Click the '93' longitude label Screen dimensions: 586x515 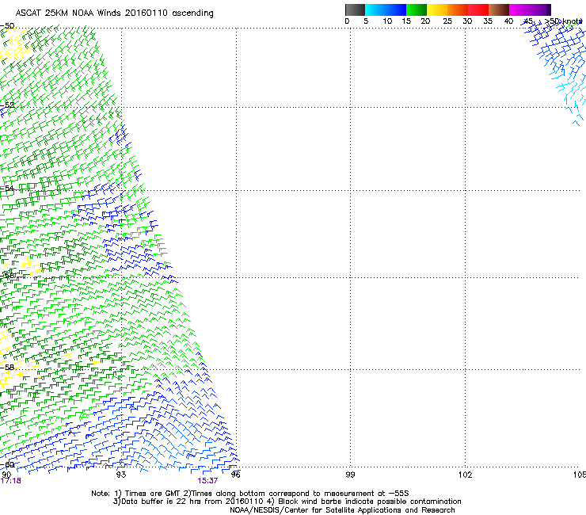[x=121, y=475]
